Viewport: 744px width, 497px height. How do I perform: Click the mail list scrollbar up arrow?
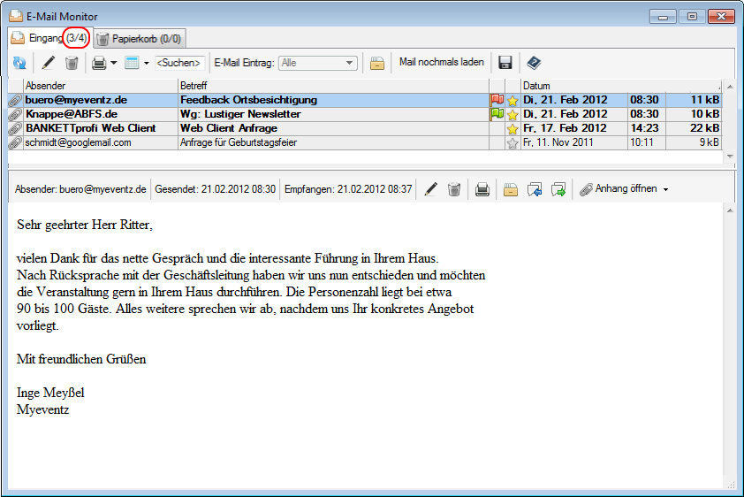coord(730,87)
